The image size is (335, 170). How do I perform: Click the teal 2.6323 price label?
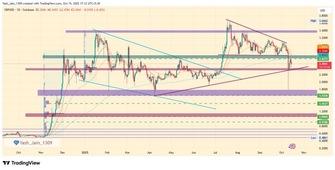click(323, 55)
